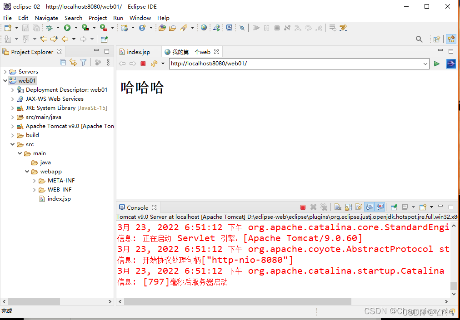This screenshot has width=460, height=320.
Task: Open the Navigate menu
Action: [46, 18]
